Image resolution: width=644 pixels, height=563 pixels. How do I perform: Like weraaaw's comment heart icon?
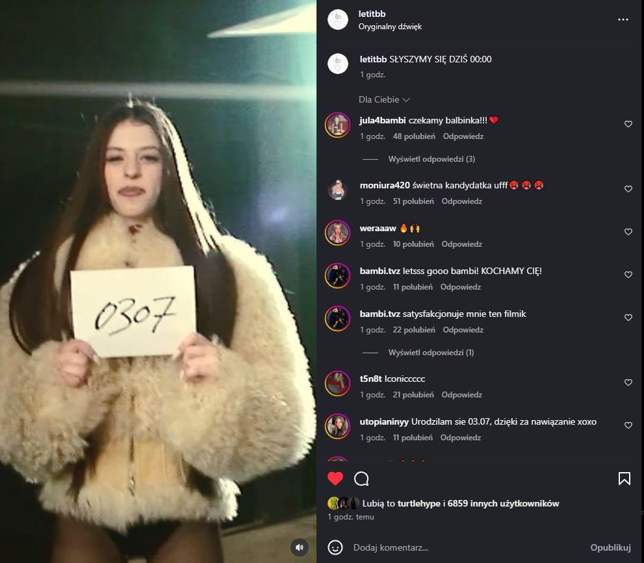pyautogui.click(x=628, y=232)
